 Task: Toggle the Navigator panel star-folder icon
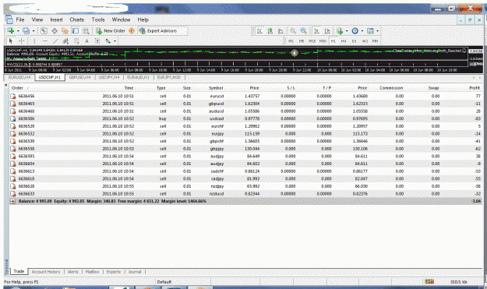[x=65, y=30]
